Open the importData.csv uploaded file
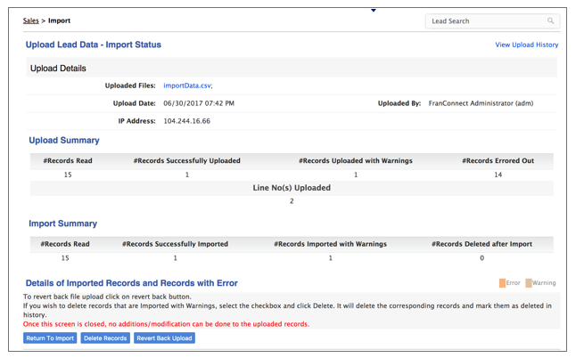 [x=187, y=85]
